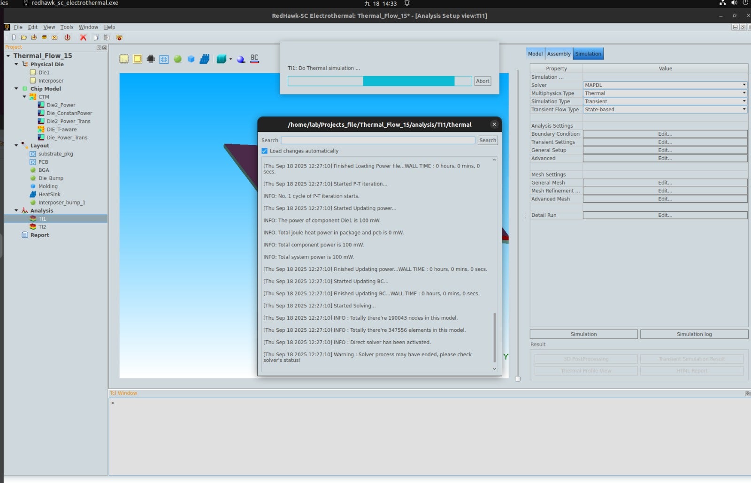Click the network icon in system tray
Screen dimensions: 751x483
(x=722, y=3)
